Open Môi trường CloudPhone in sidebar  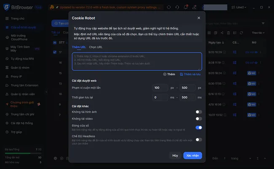[19, 38]
